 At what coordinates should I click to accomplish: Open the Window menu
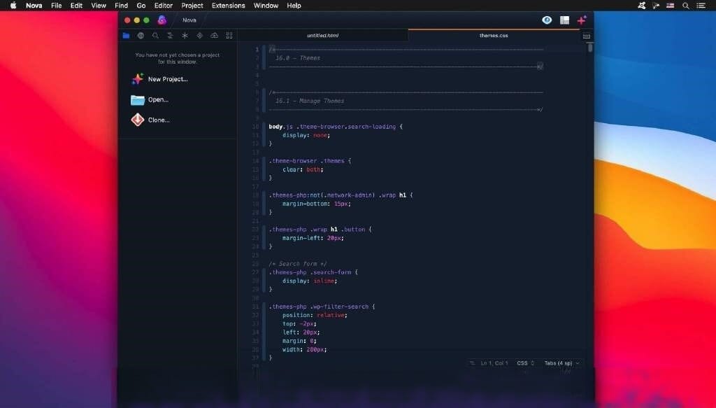(266, 6)
